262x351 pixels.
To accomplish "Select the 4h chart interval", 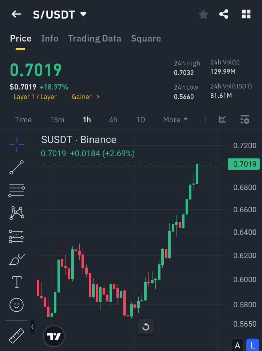I will tap(113, 119).
